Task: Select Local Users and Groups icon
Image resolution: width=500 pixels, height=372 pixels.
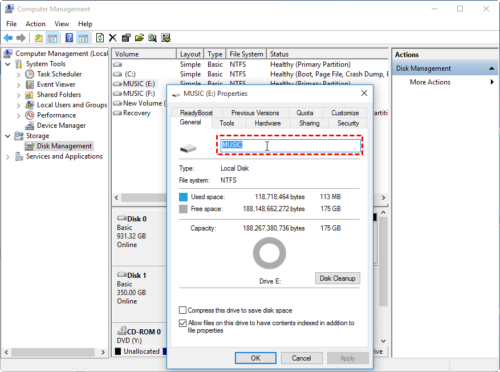Action: tap(30, 105)
